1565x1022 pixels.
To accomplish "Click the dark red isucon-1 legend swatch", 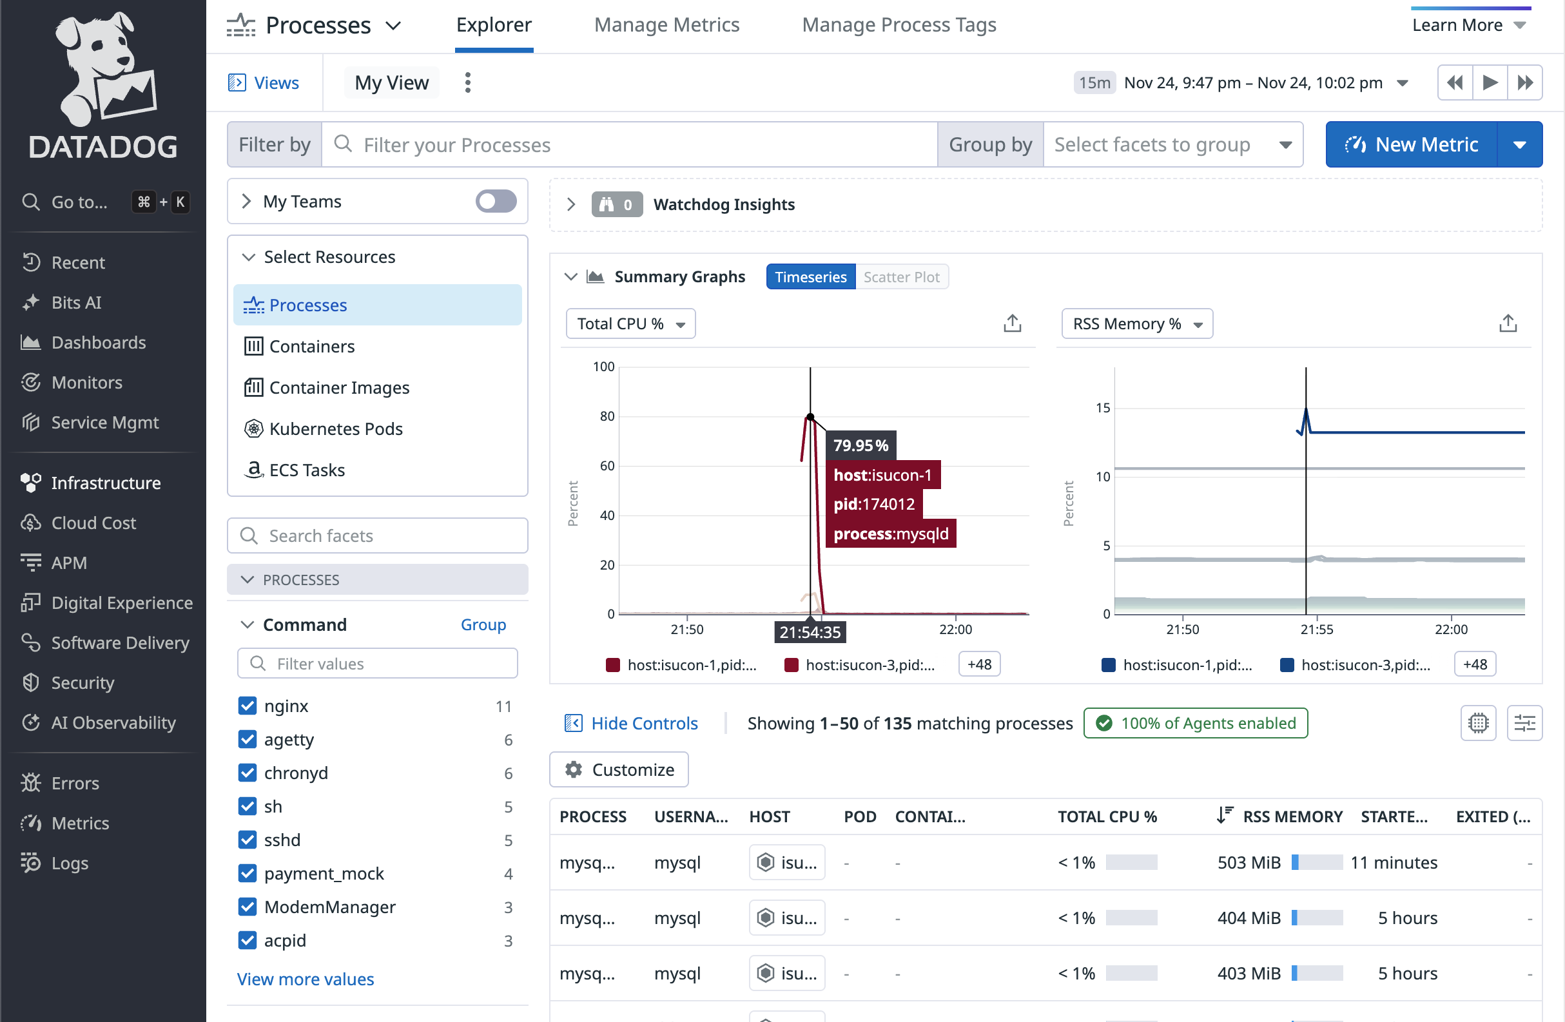I will coord(612,665).
